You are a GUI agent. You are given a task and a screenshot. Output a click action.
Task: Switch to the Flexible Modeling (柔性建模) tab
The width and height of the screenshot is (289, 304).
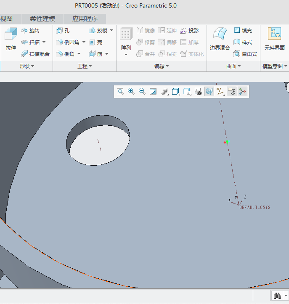click(42, 19)
